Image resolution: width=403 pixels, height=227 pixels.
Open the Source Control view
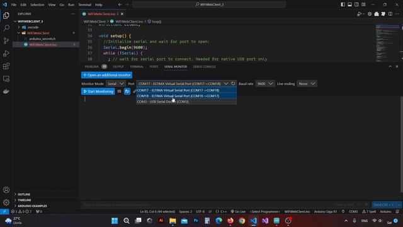click(x=6, y=40)
